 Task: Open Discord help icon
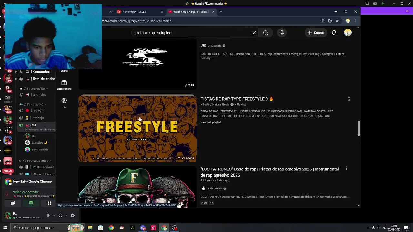(375, 4)
